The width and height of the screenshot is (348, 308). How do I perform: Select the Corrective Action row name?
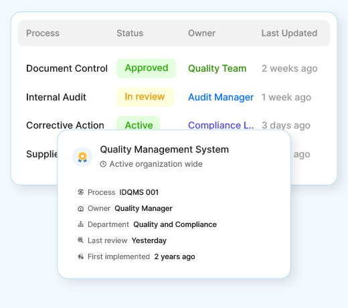coord(65,125)
